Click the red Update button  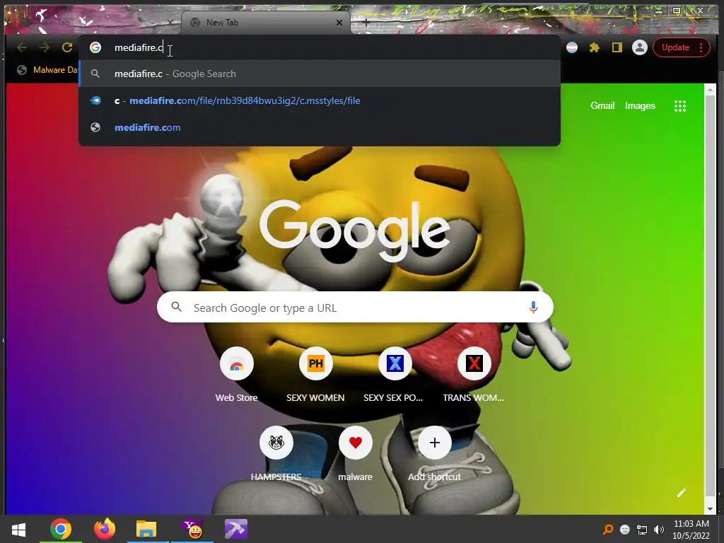(x=675, y=47)
